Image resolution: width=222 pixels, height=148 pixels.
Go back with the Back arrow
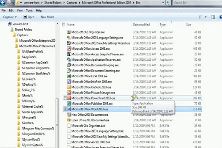click(3, 3)
